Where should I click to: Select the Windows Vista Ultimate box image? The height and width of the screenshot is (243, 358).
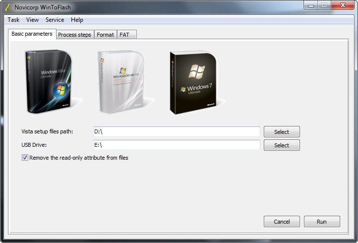point(49,81)
